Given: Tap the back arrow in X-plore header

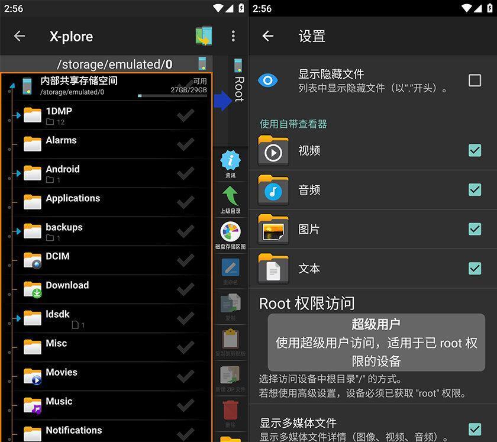Looking at the screenshot, I should [x=20, y=36].
